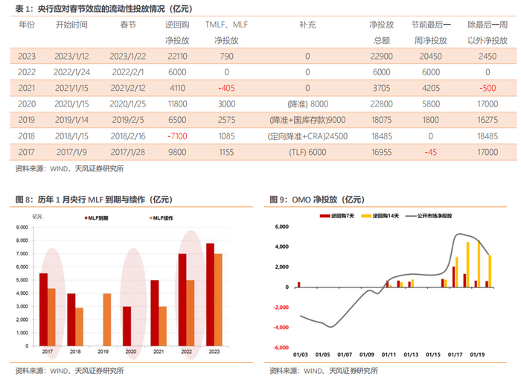This screenshot has height=382, width=521.
Task: Click the red value -45
Action: 431,152
